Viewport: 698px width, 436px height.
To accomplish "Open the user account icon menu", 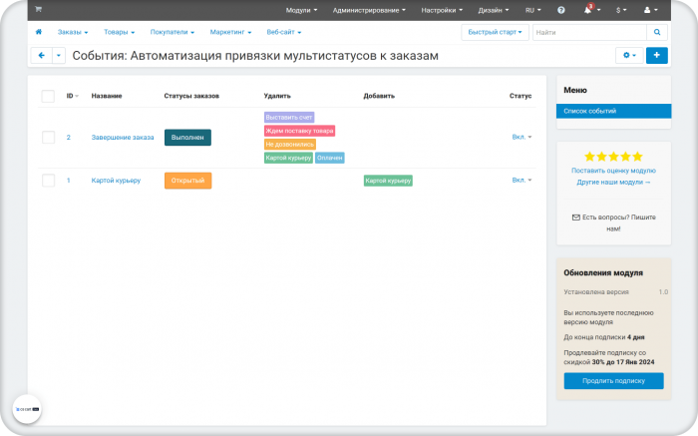I will click(x=650, y=10).
